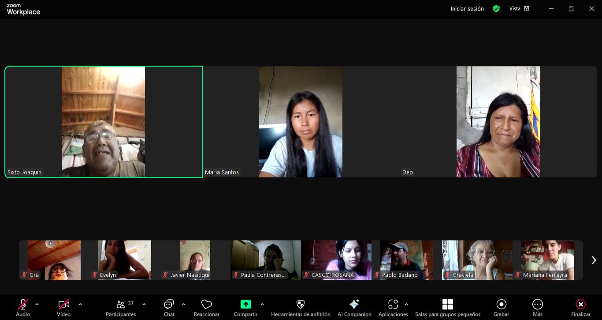Open the Participantes list

[121, 305]
